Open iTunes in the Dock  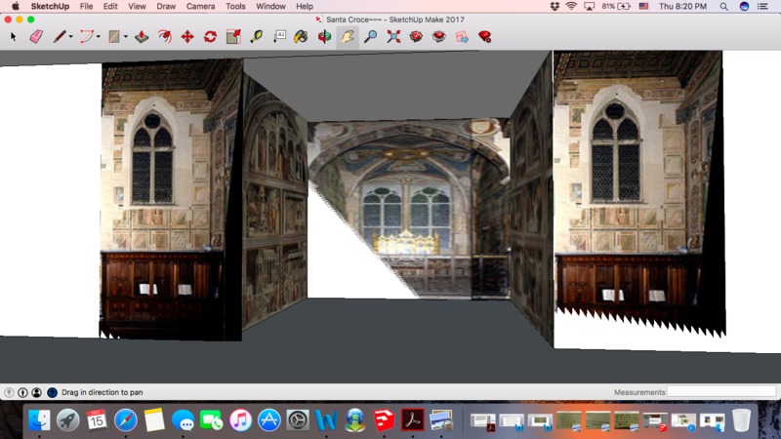click(x=240, y=420)
